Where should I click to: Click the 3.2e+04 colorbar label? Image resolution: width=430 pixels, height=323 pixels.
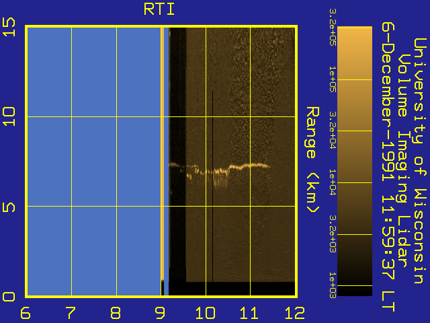click(333, 131)
